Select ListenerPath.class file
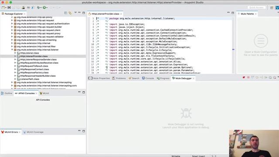279x157 pixels. 30,79
